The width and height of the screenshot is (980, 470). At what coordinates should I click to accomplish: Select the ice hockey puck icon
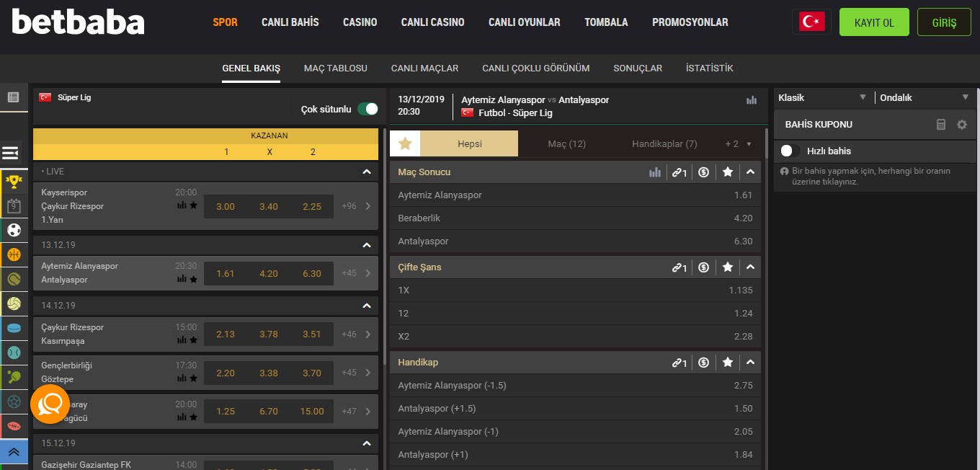click(14, 328)
